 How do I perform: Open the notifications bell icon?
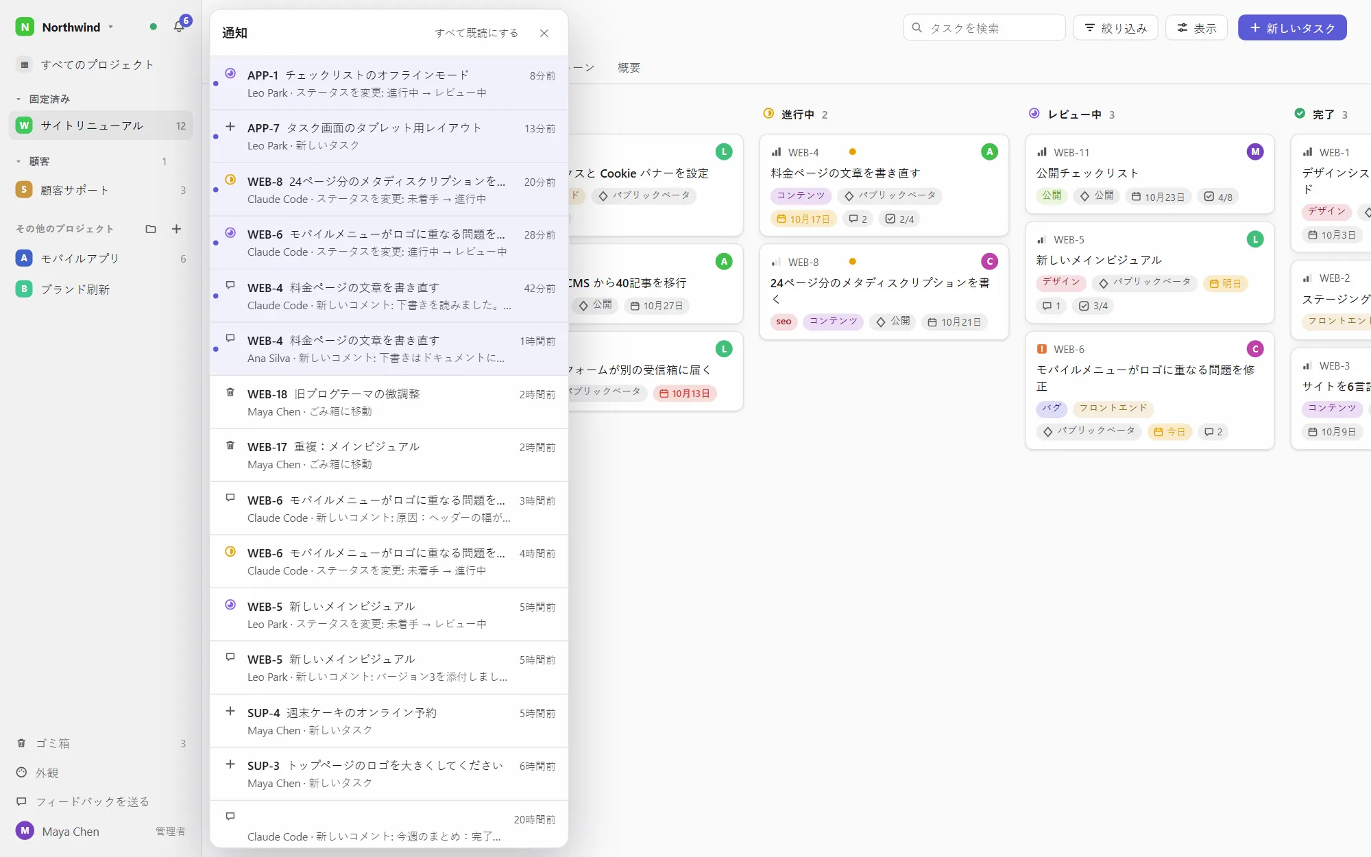pos(179,27)
